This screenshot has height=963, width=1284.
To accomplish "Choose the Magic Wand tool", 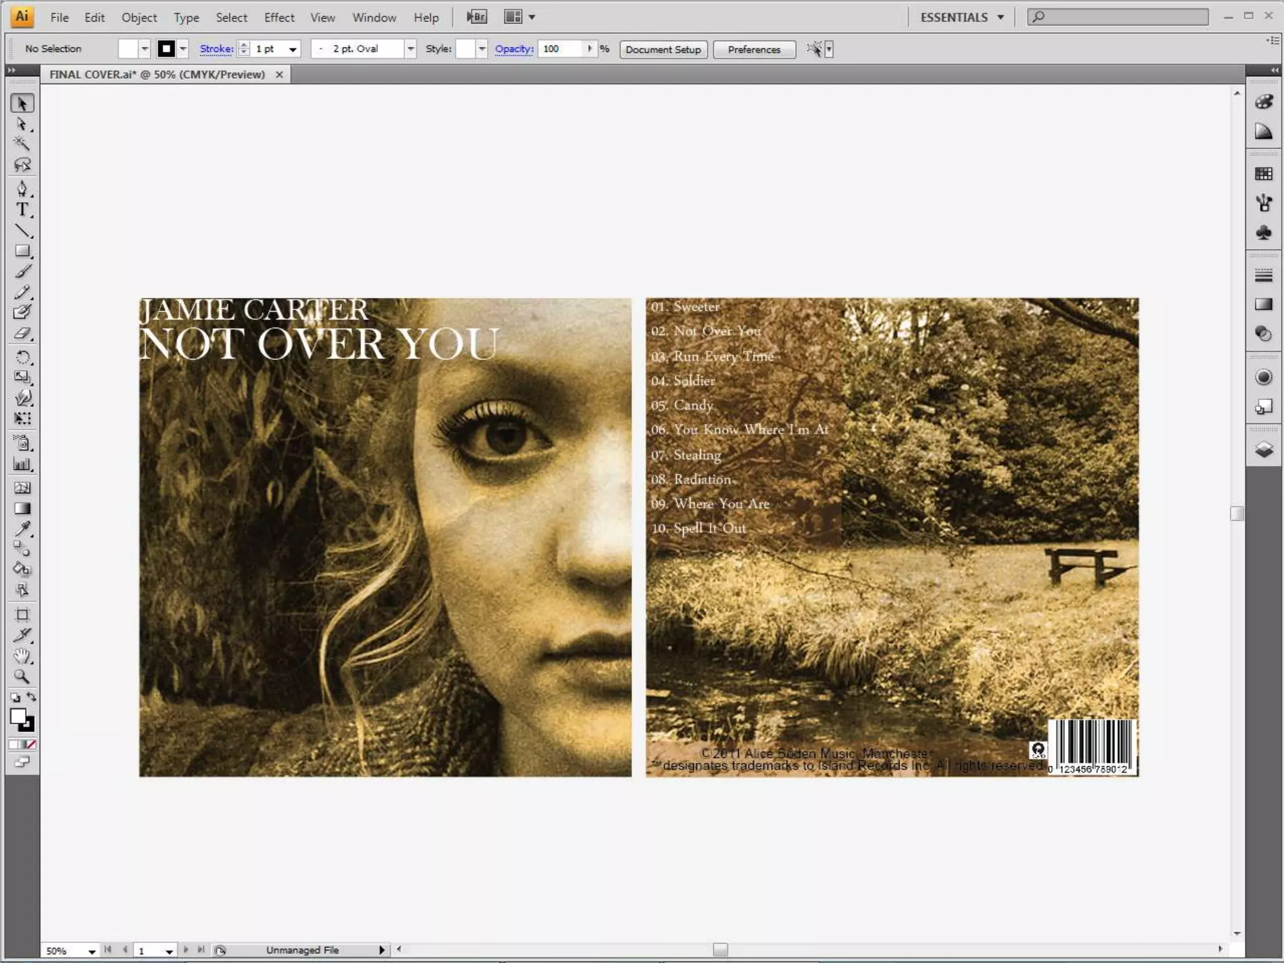I will pos(22,144).
